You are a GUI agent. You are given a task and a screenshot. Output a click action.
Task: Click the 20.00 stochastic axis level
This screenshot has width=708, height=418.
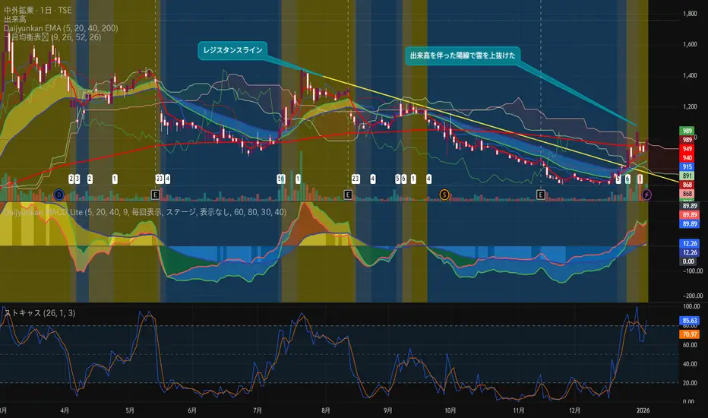pyautogui.click(x=690, y=383)
